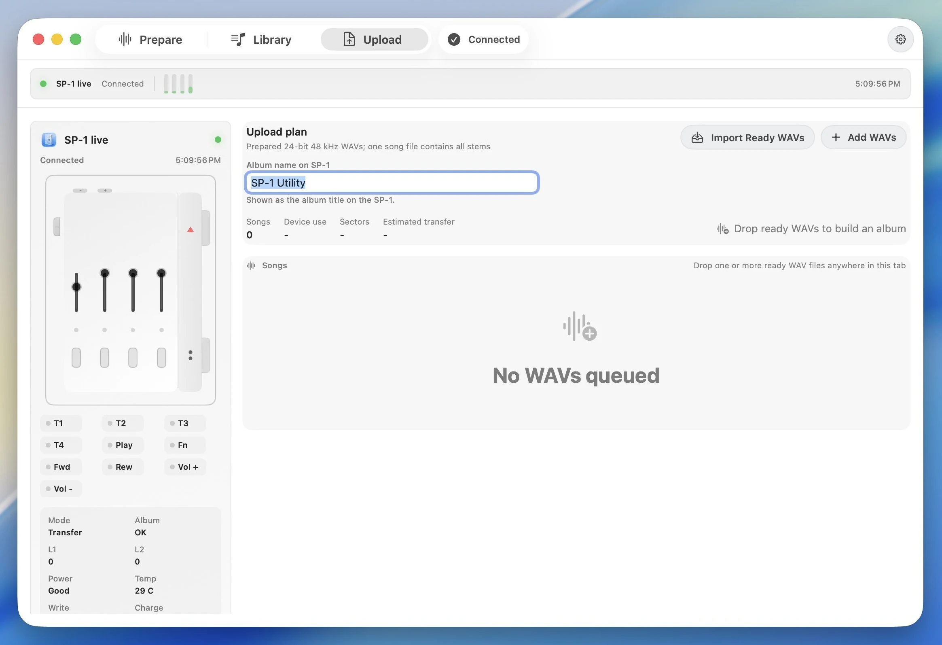The image size is (942, 645).
Task: Click the Connected checkmark icon
Action: click(454, 39)
